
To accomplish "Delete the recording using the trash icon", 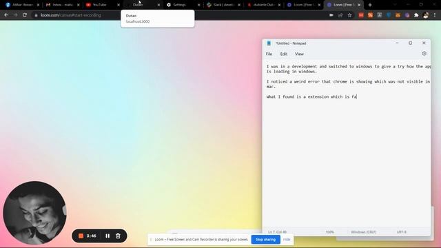I will [118, 236].
